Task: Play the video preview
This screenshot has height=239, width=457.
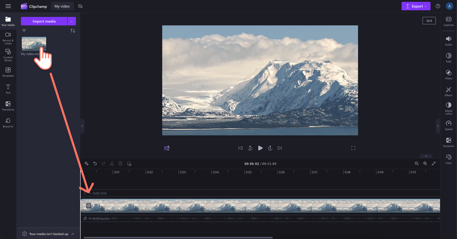Action: point(260,148)
